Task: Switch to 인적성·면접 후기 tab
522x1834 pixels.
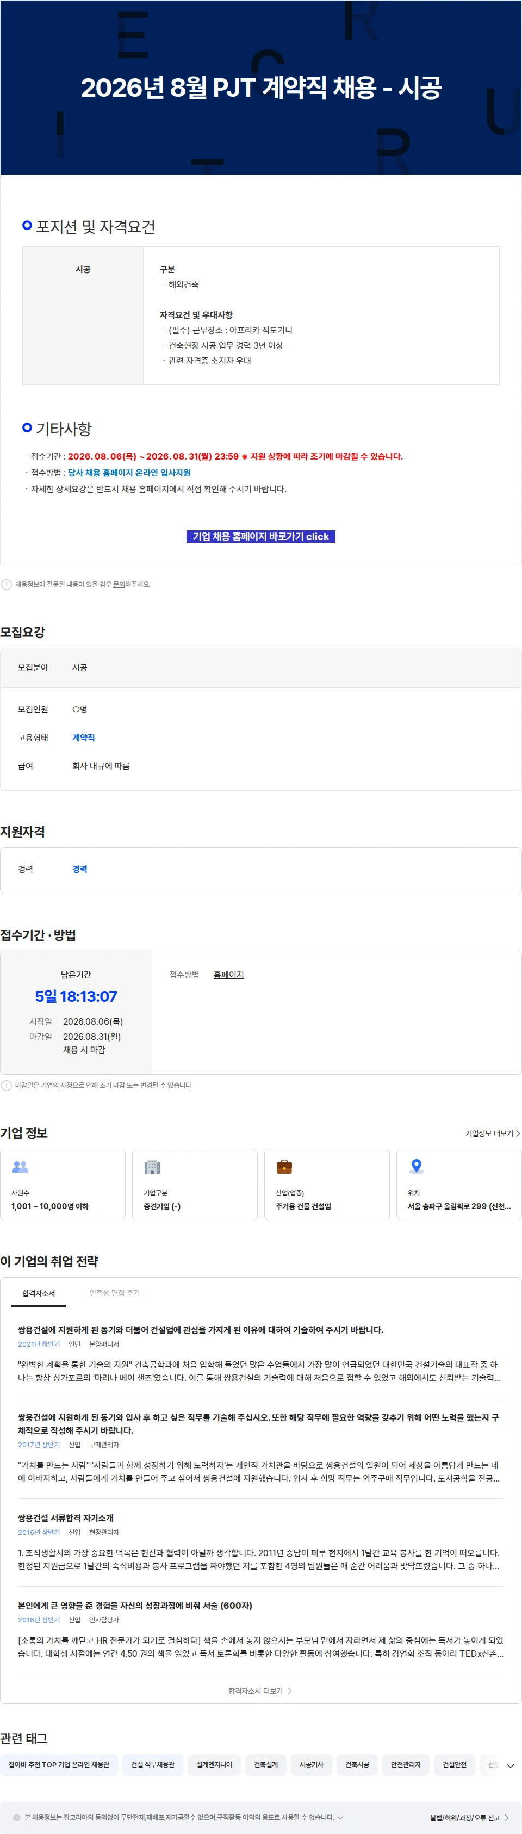Action: click(x=115, y=1293)
